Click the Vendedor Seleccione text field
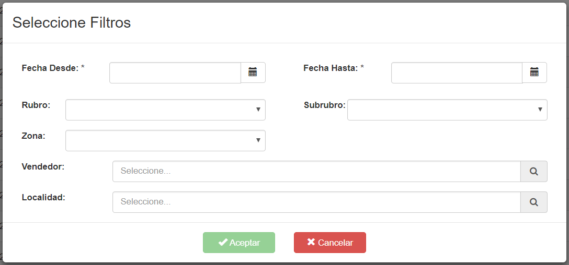569x265 pixels. pyautogui.click(x=317, y=171)
